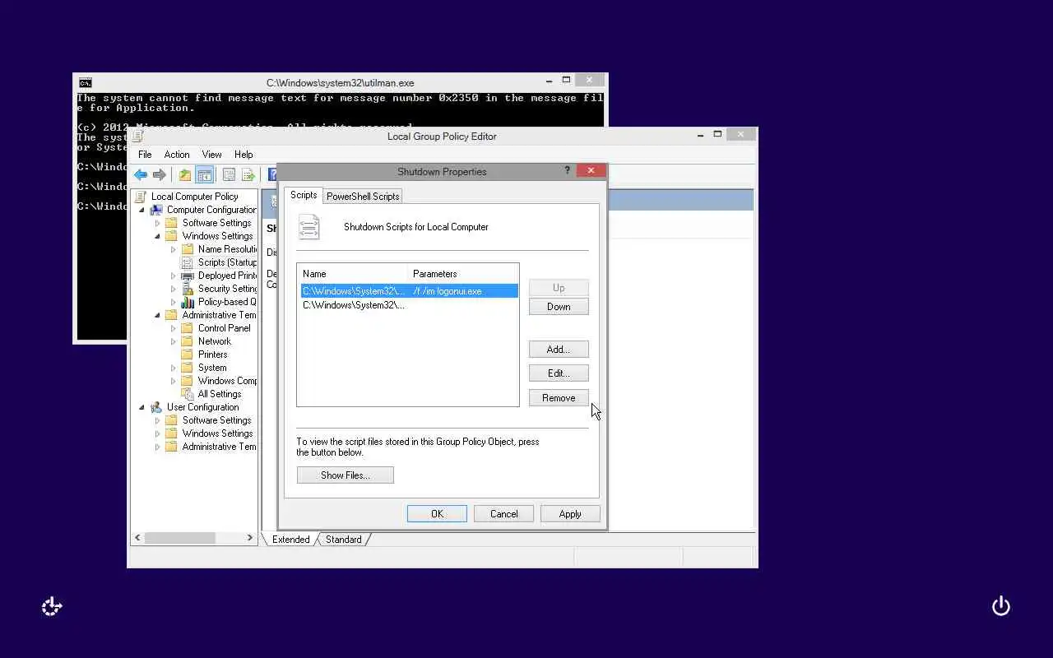Collapse Administrative Templates under Computer Configuration
This screenshot has width=1053, height=658.
point(157,315)
